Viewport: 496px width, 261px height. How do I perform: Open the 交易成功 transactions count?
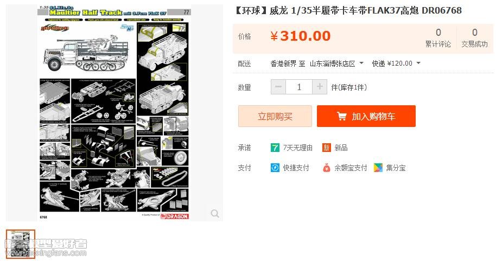tap(474, 37)
